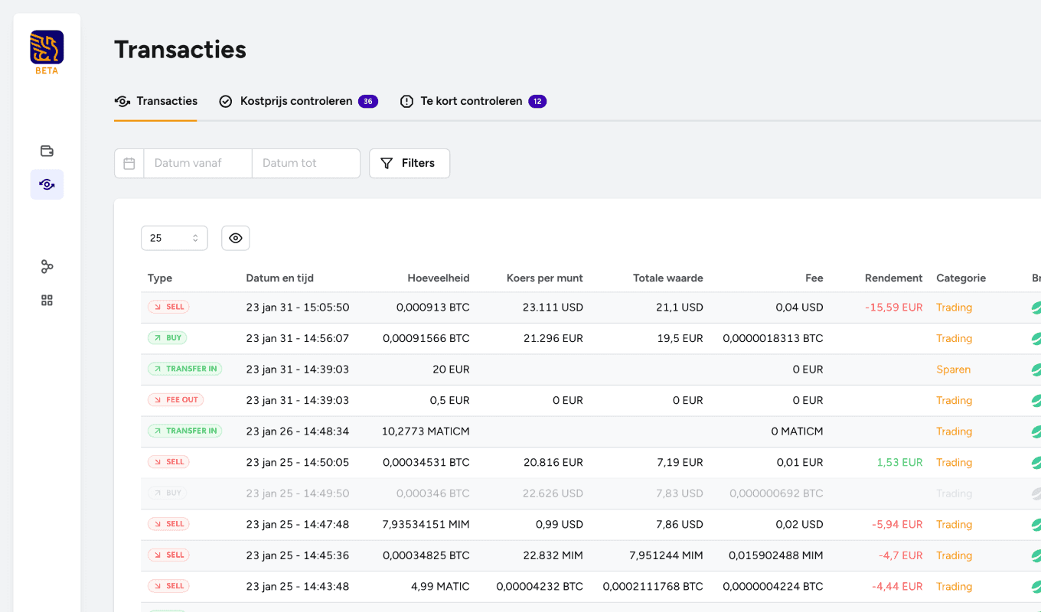1041x612 pixels.
Task: Sort by the Rendement column header
Action: pos(894,278)
